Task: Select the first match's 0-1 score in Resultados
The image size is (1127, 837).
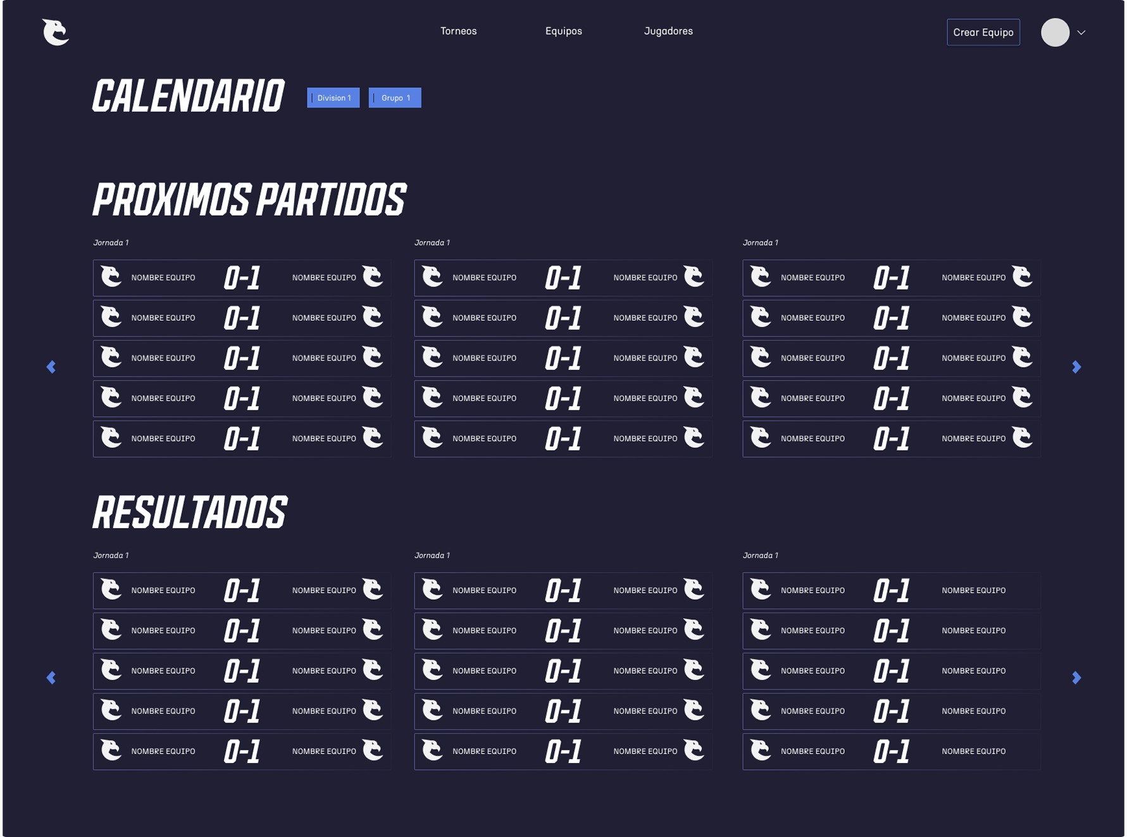Action: pos(242,591)
